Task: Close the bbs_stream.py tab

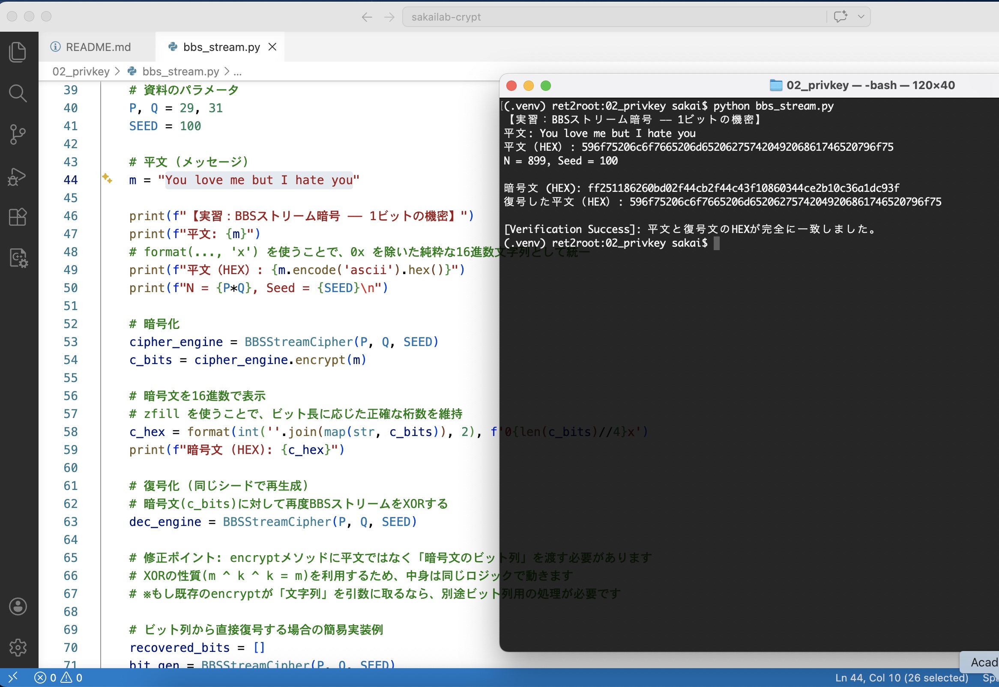Action: click(272, 47)
